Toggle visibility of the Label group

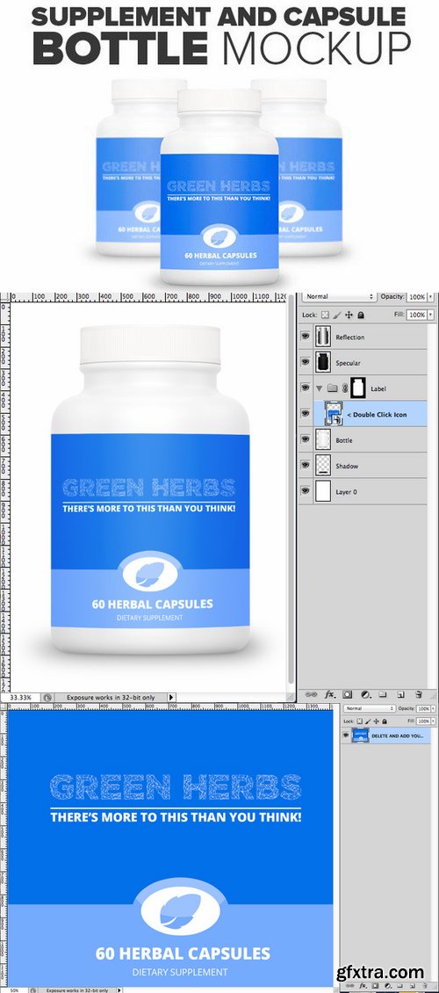tap(305, 388)
